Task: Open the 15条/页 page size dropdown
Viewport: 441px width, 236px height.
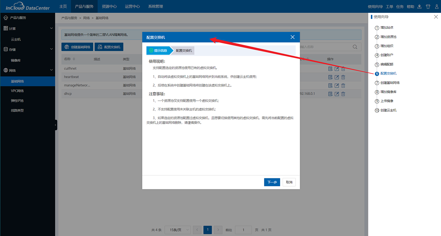Action: click(x=178, y=230)
